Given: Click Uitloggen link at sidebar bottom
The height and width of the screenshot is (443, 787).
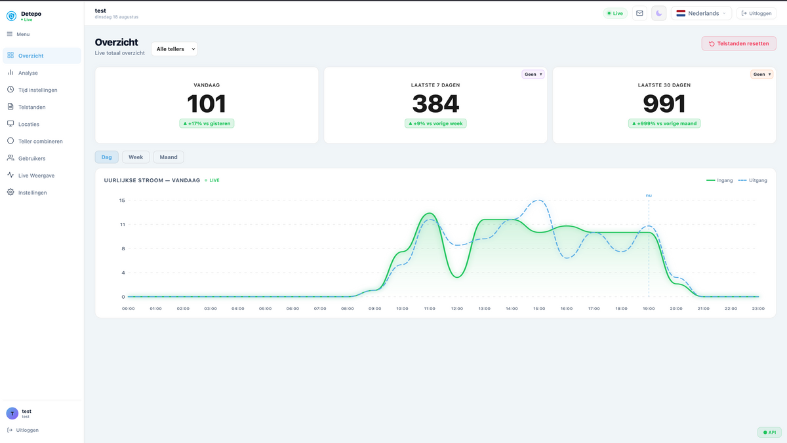Looking at the screenshot, I should click(22, 430).
